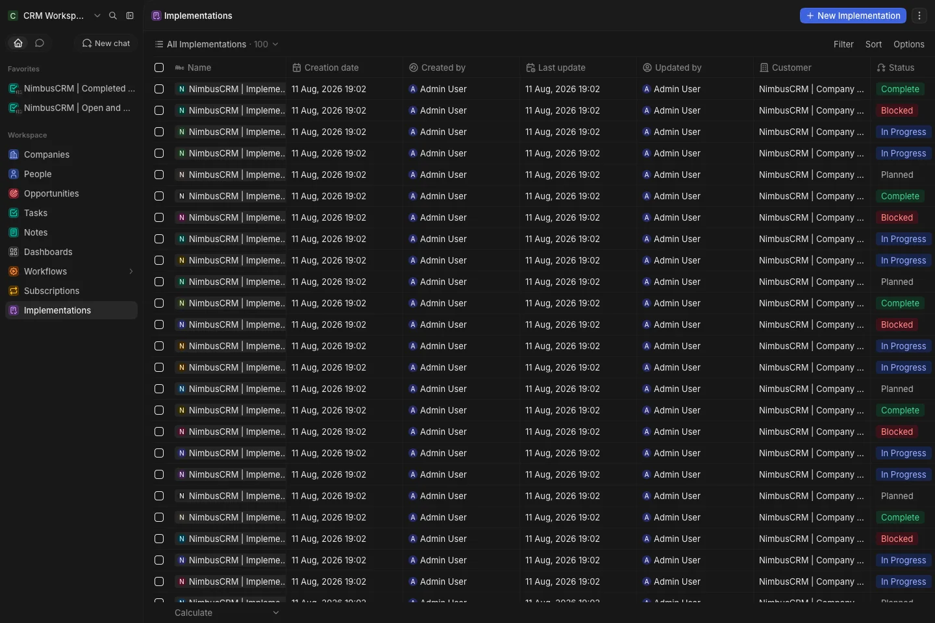Click the Name column header Abc icon
This screenshot has height=623, width=935.
tap(180, 67)
